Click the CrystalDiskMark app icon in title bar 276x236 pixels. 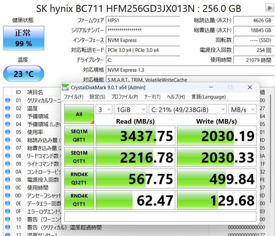[65, 87]
